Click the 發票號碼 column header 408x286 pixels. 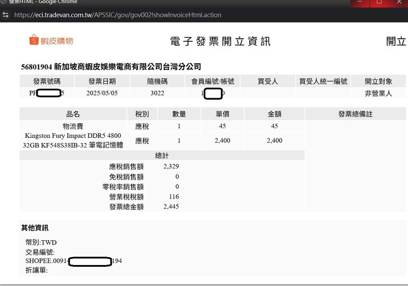(47, 81)
